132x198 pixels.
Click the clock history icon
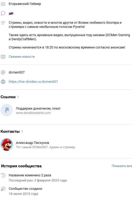[x=3, y=175]
